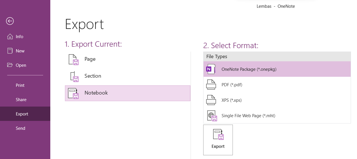Choose Section as export scope

(x=128, y=76)
